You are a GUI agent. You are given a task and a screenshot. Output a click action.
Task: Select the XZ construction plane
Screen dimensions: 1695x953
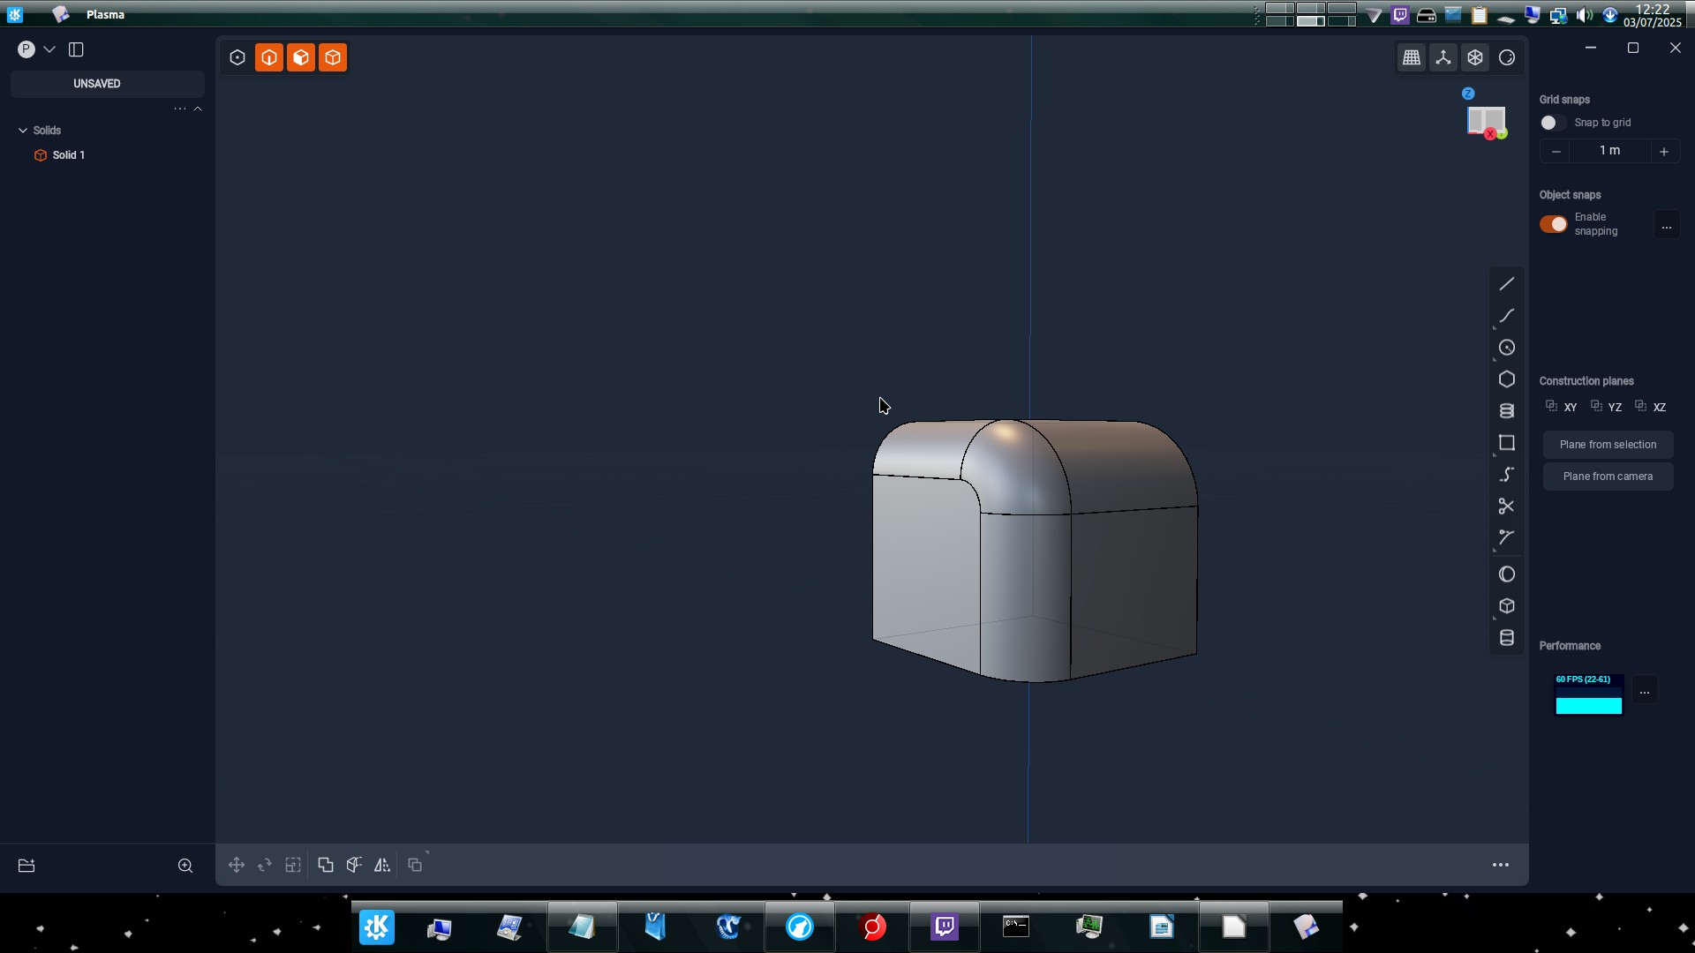[x=1651, y=407]
